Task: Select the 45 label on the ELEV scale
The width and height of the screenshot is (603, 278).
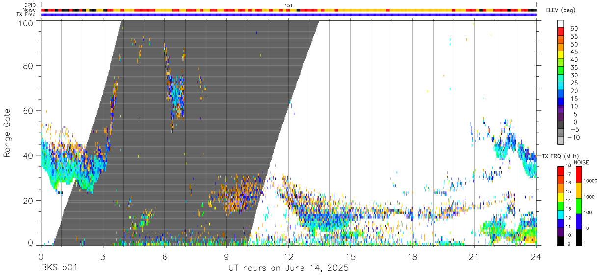Action: (574, 52)
